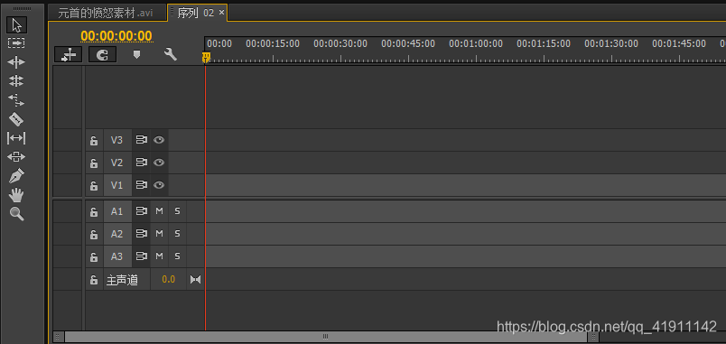
Task: Solo audio track A2
Action: click(177, 233)
